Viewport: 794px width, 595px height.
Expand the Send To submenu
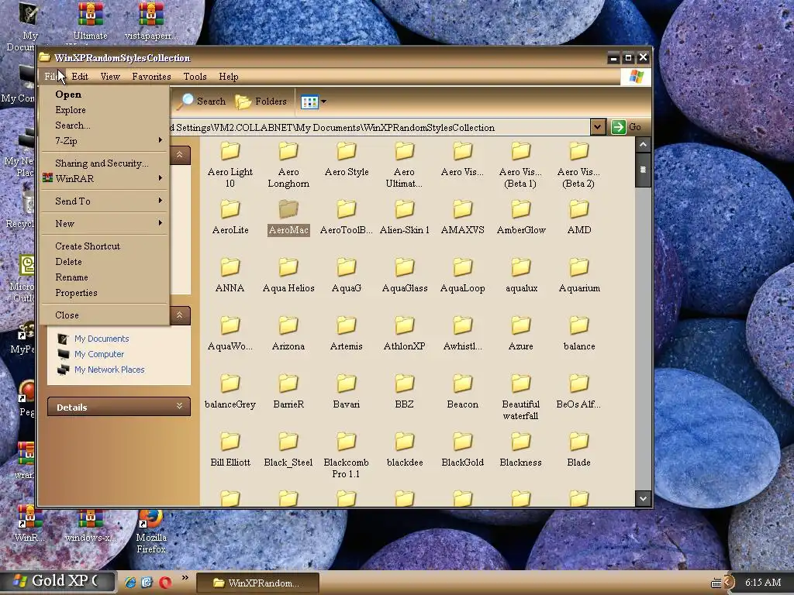click(x=105, y=201)
